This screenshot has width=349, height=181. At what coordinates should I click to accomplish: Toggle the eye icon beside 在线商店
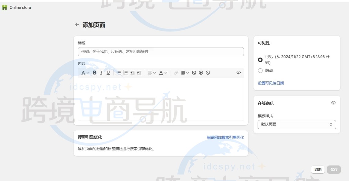coord(334,103)
